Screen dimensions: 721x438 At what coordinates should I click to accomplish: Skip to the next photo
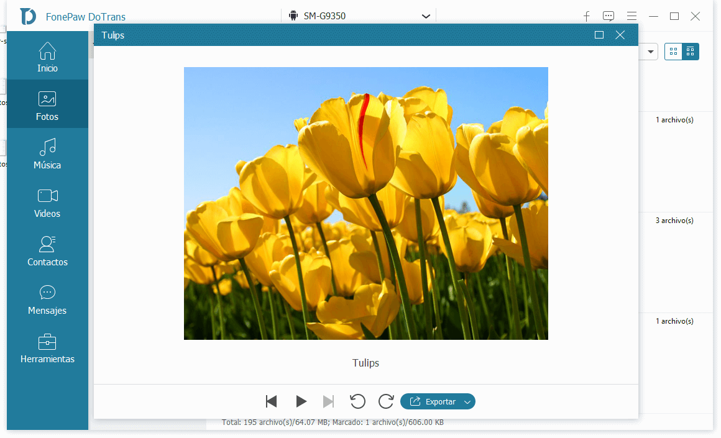tap(329, 401)
